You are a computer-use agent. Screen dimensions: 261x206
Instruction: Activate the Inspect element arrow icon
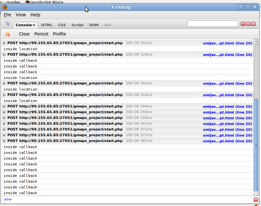tap(7, 23)
